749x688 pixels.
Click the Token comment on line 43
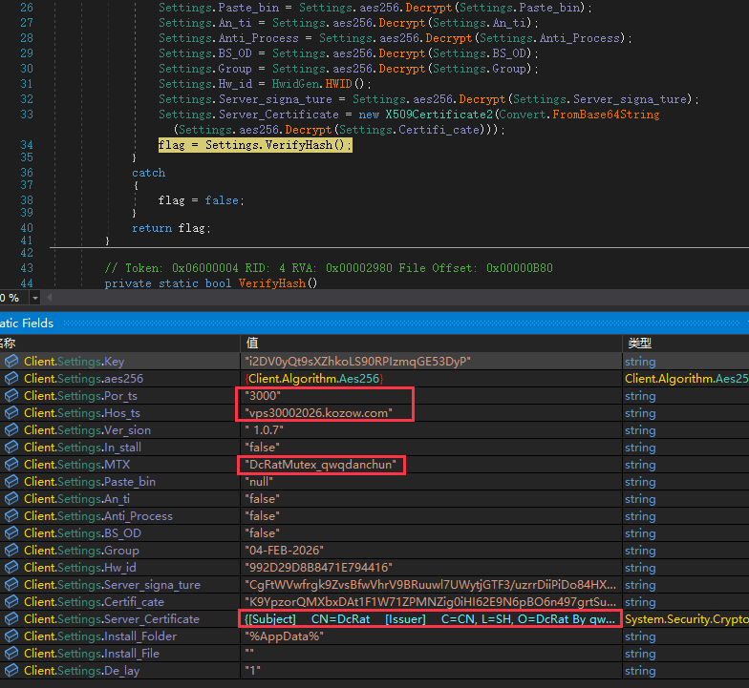click(x=329, y=268)
